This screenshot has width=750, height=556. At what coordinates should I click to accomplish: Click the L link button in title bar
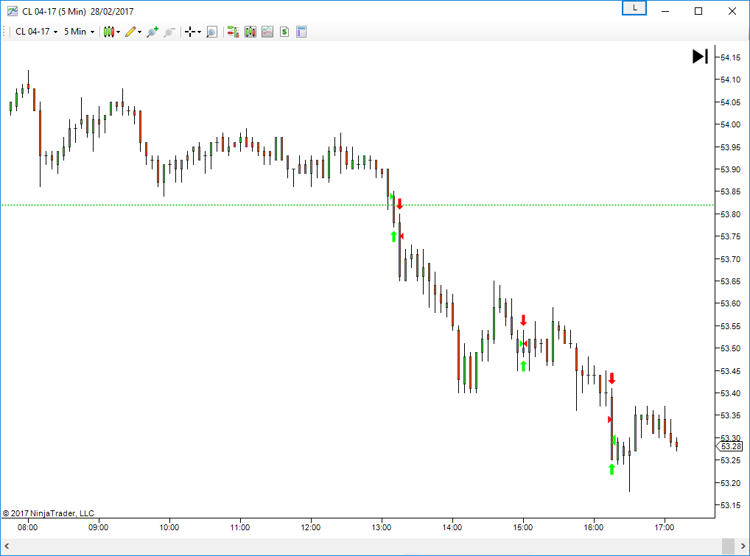pos(634,8)
